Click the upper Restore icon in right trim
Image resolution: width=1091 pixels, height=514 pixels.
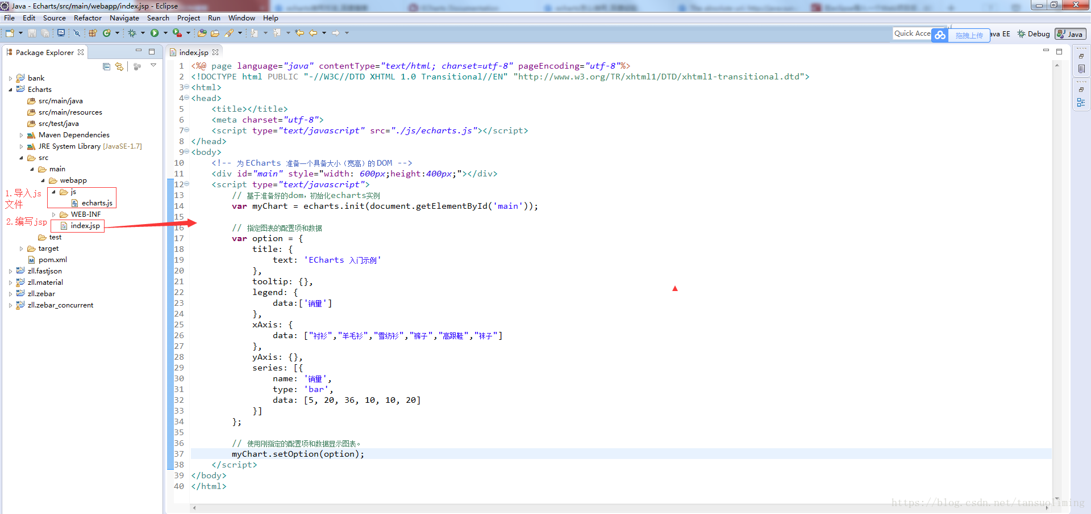pyautogui.click(x=1081, y=56)
